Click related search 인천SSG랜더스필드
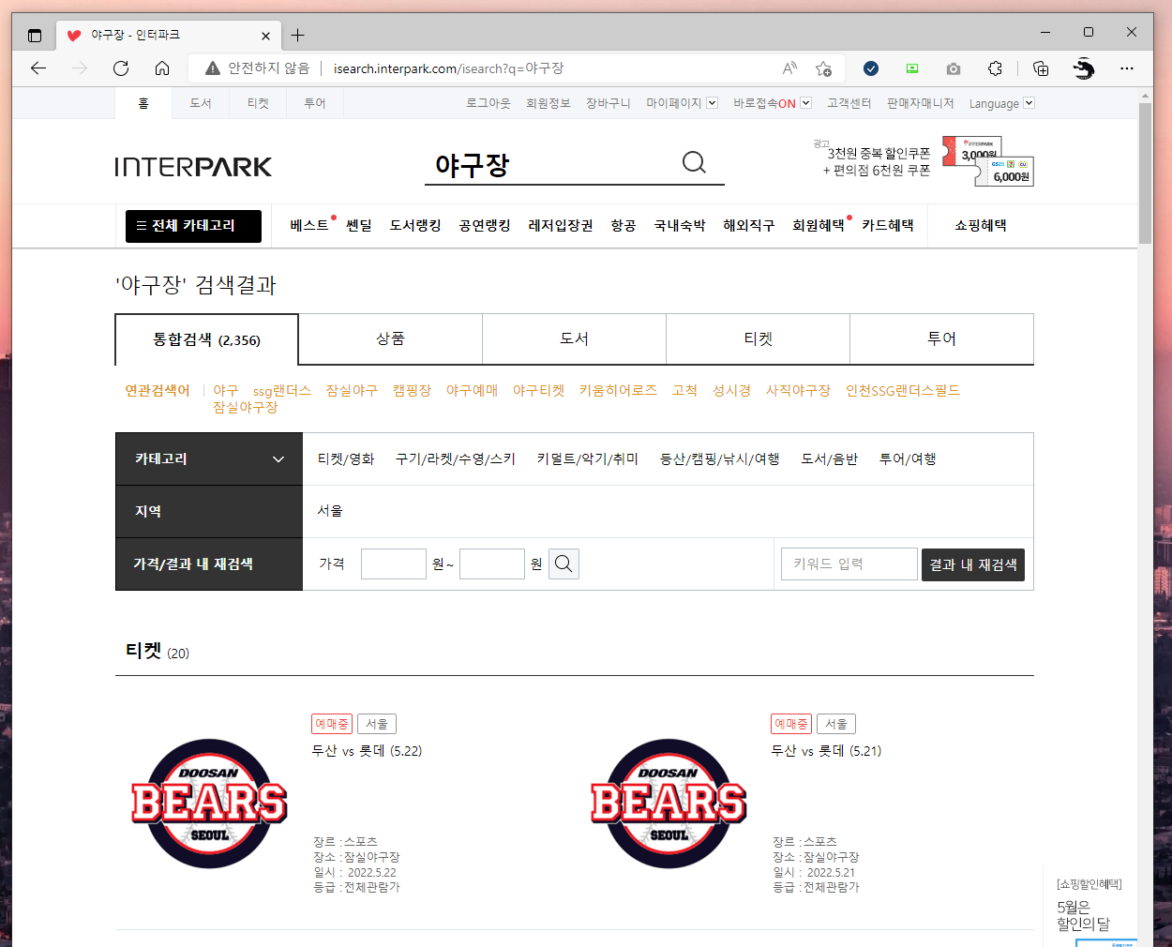 coord(903,391)
